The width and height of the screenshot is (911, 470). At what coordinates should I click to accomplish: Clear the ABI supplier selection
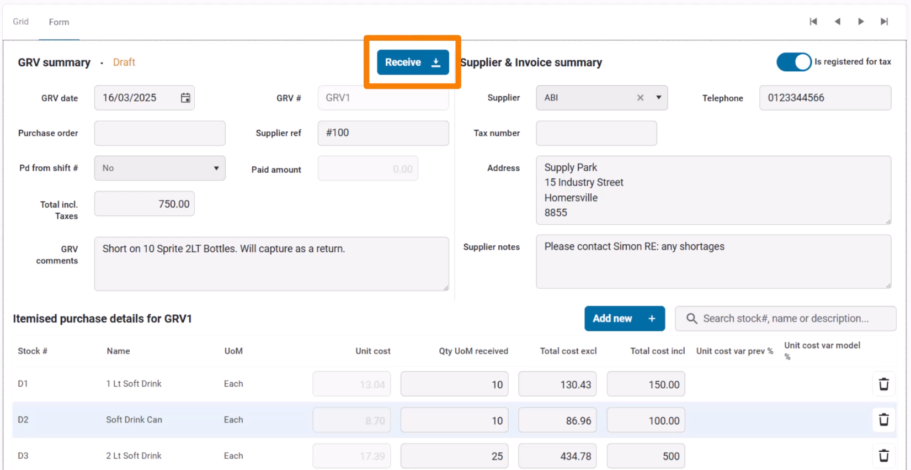coord(640,98)
